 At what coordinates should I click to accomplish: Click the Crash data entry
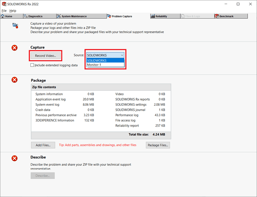click(x=43, y=110)
